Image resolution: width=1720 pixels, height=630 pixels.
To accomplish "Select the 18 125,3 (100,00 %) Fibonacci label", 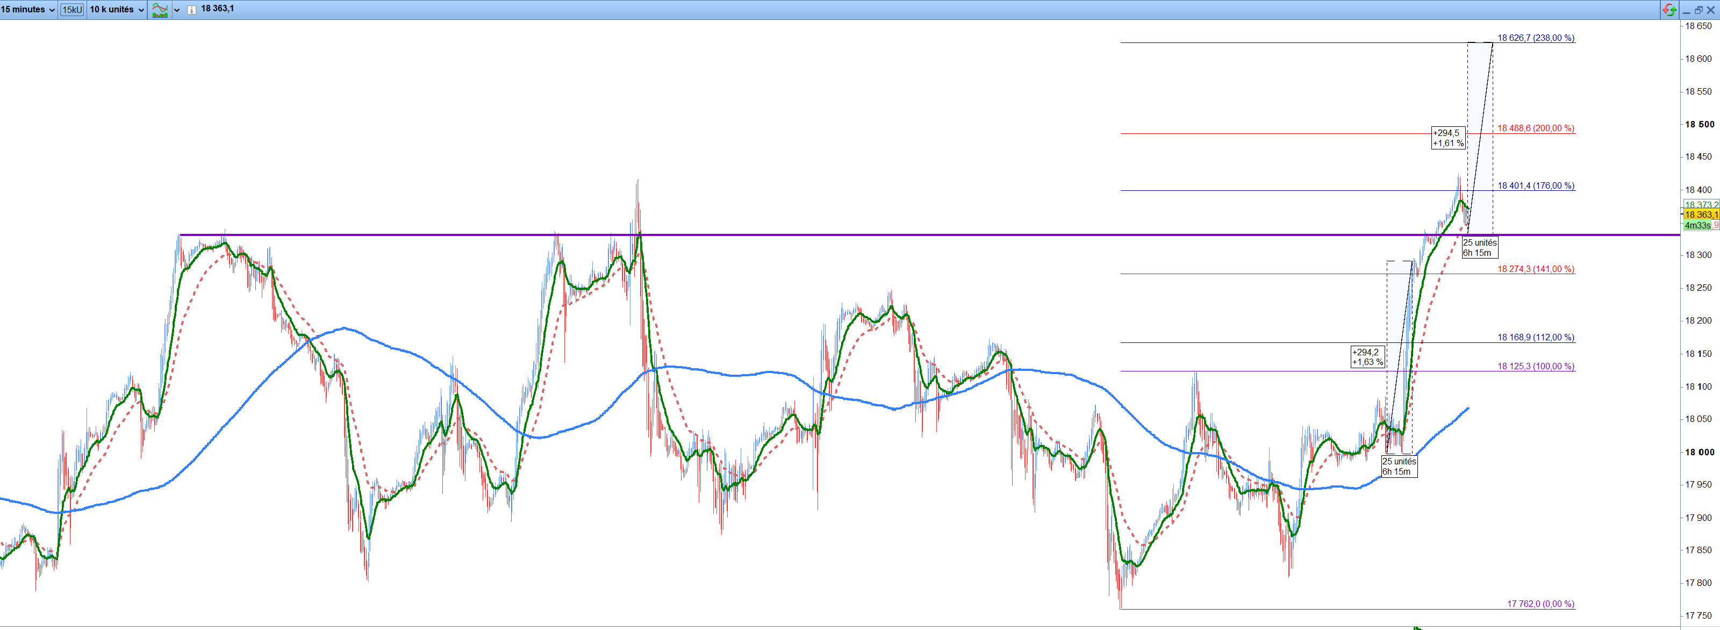I will (1536, 366).
